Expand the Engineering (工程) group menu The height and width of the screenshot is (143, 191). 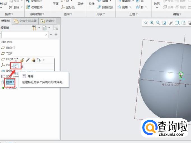133,14
